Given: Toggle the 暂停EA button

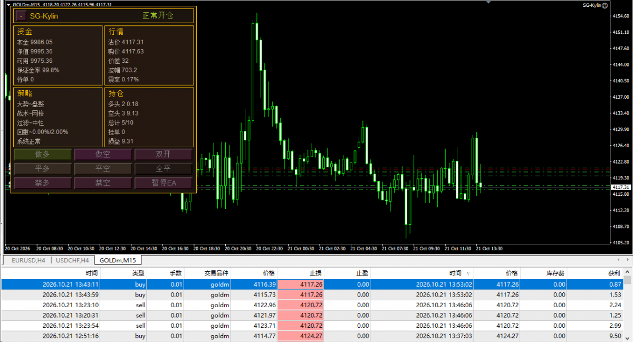Looking at the screenshot, I should [164, 183].
